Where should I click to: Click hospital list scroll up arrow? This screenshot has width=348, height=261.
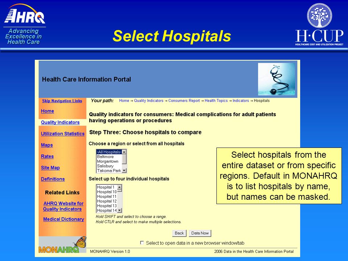(119, 187)
